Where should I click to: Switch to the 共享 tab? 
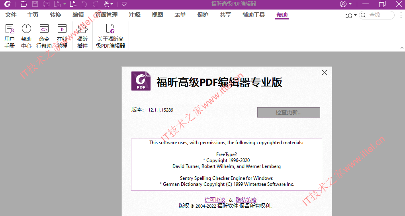click(x=225, y=15)
